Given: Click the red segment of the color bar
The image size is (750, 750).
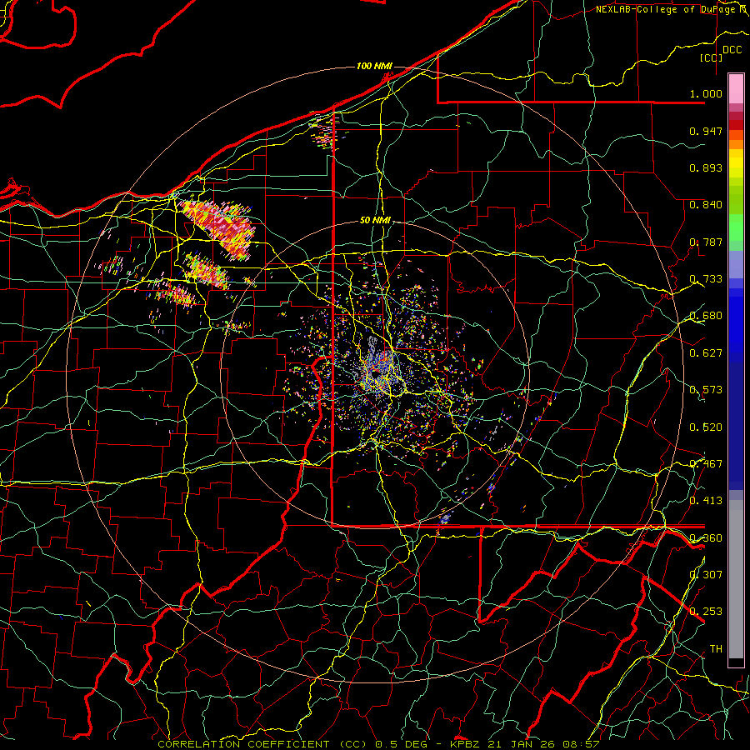Looking at the screenshot, I should coord(736,125).
